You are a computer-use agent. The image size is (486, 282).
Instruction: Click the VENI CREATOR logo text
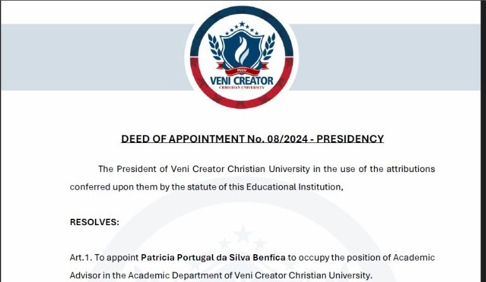click(242, 80)
